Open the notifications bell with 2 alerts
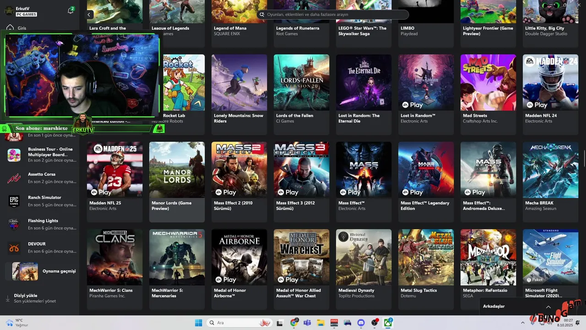 71,10
